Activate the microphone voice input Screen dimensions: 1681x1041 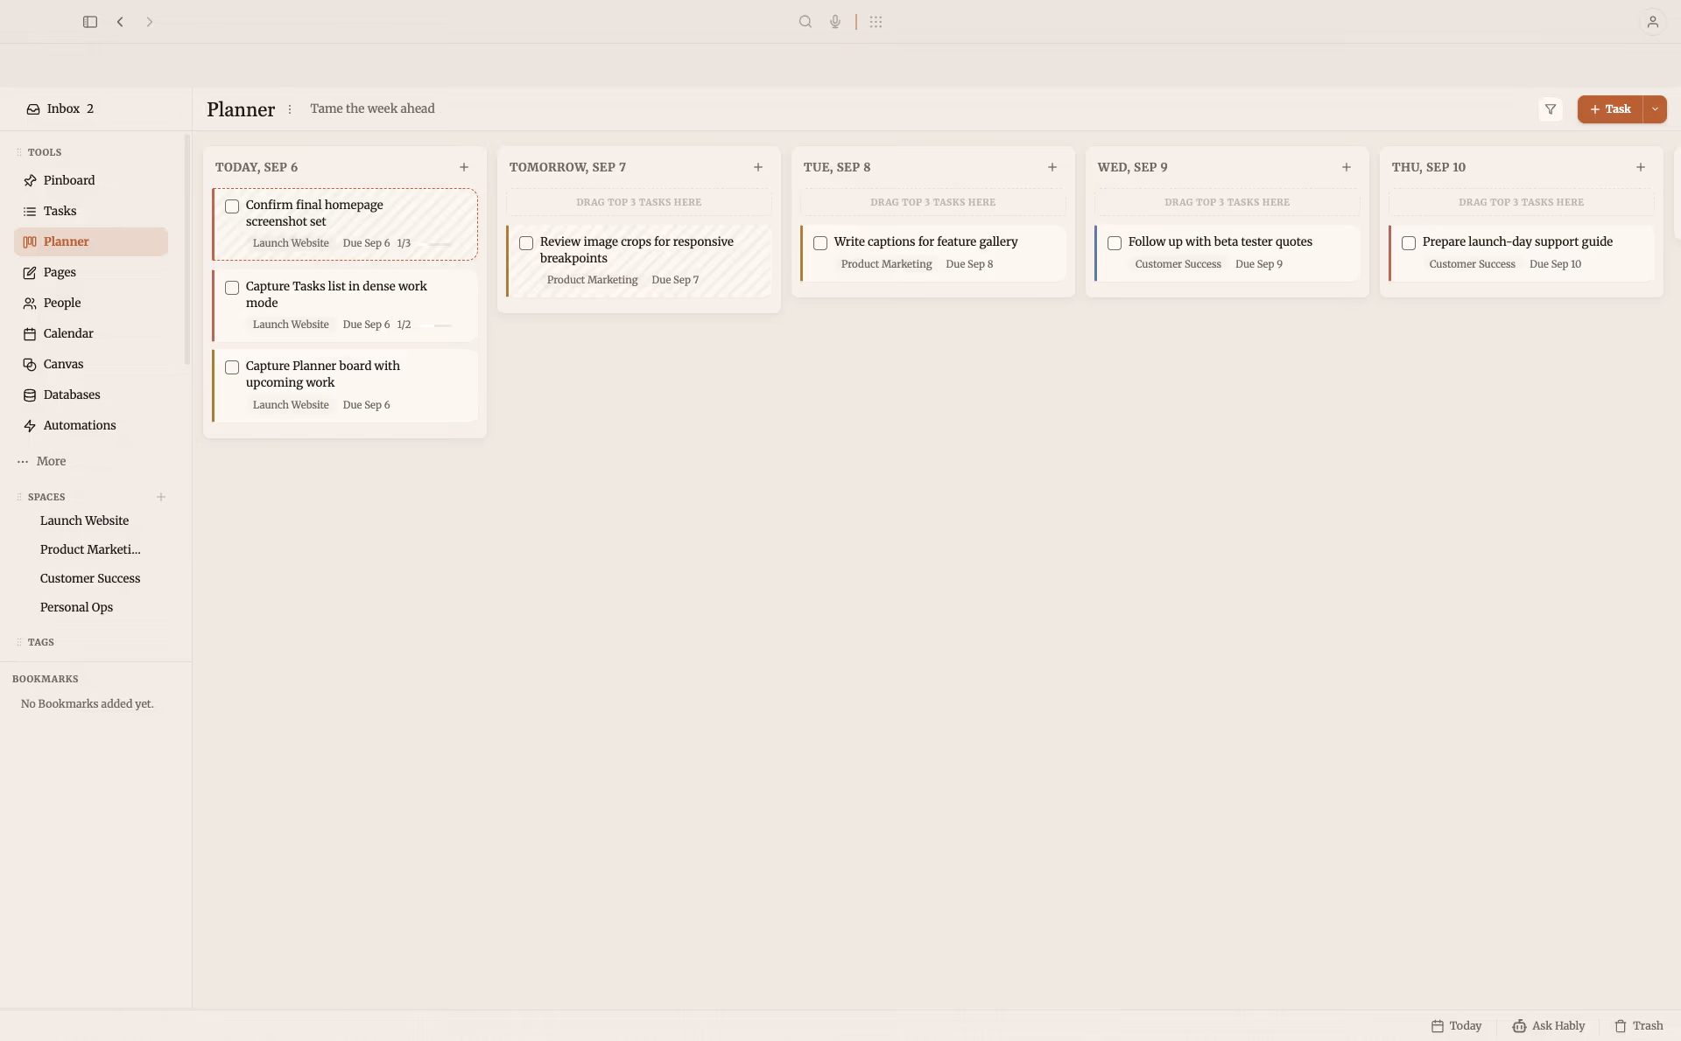(x=835, y=22)
